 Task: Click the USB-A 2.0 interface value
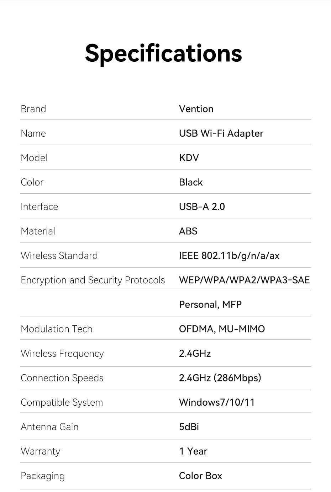(202, 207)
